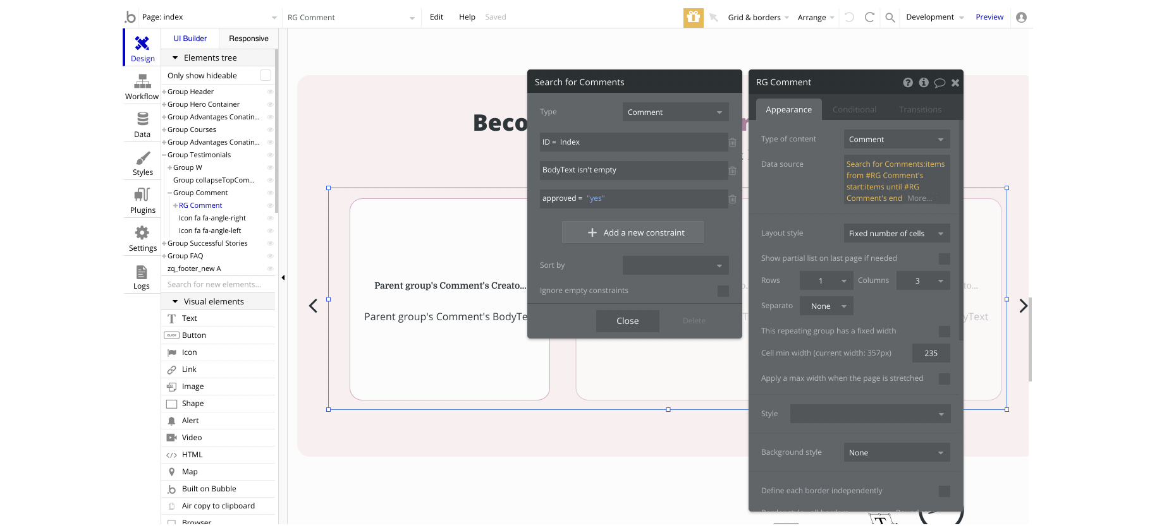This screenshot has height=528, width=1157.
Task: Switch to the Responsive tab
Action: pyautogui.click(x=248, y=39)
